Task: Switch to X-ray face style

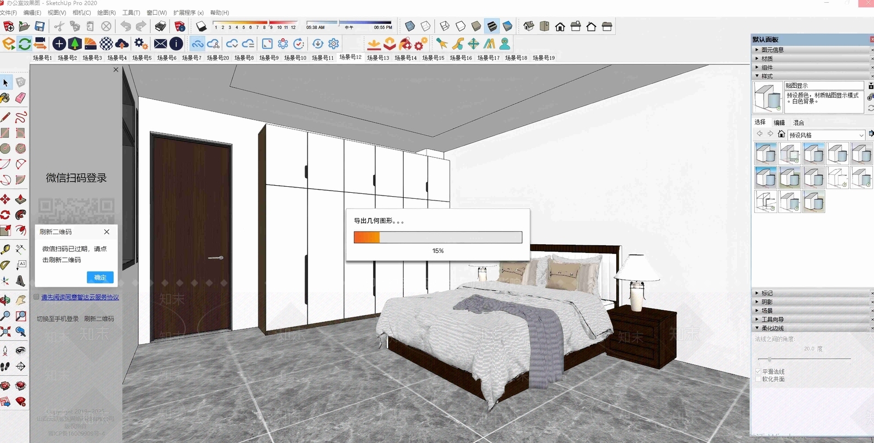Action: pyautogui.click(x=410, y=26)
